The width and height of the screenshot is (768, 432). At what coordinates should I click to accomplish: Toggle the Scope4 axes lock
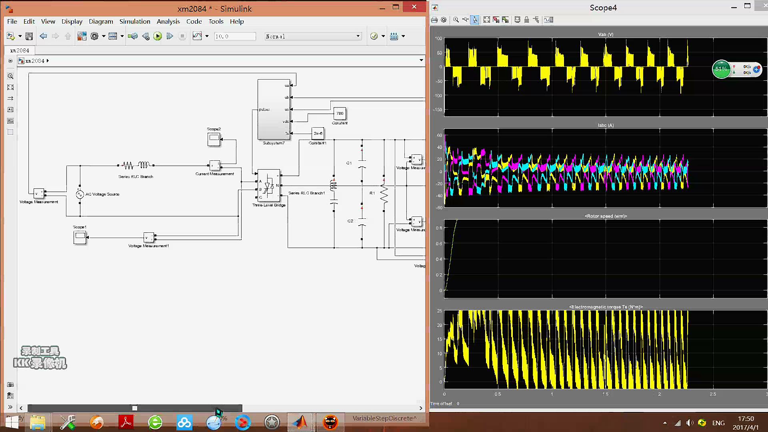pos(526,20)
